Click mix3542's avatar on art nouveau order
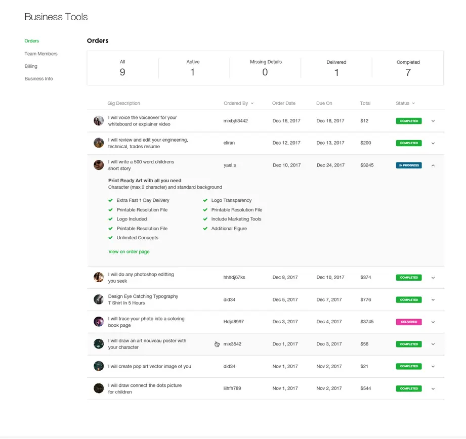466x439 pixels. coord(98,344)
